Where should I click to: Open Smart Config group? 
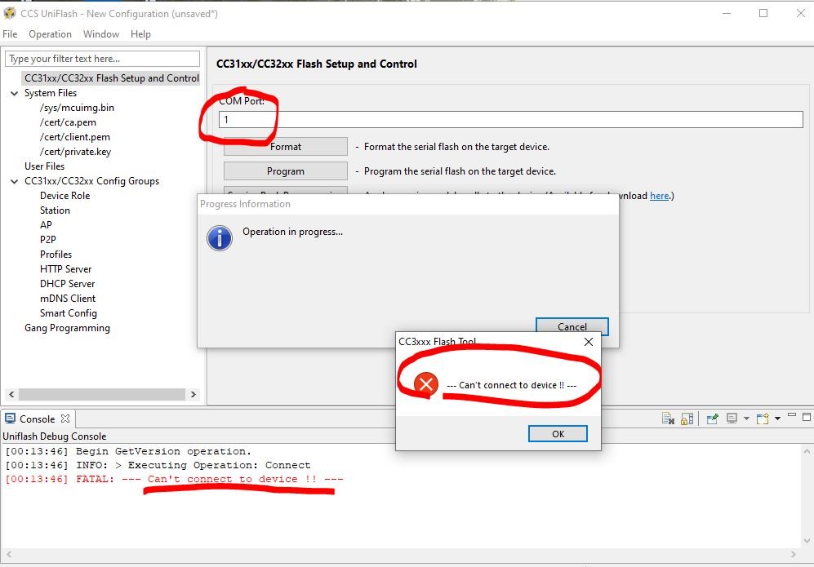(x=69, y=313)
